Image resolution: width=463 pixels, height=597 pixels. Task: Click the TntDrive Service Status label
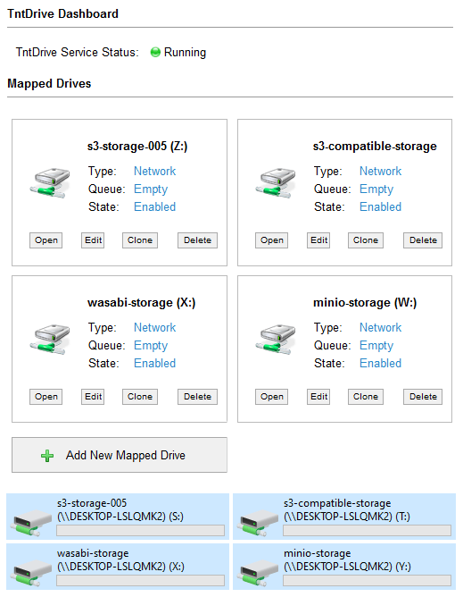77,52
